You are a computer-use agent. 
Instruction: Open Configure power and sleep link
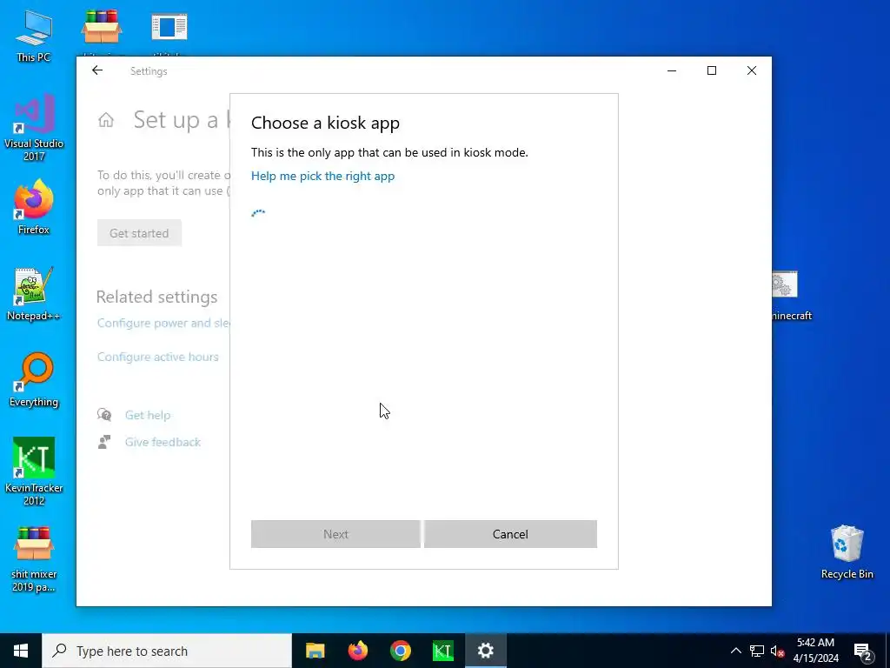[163, 323]
